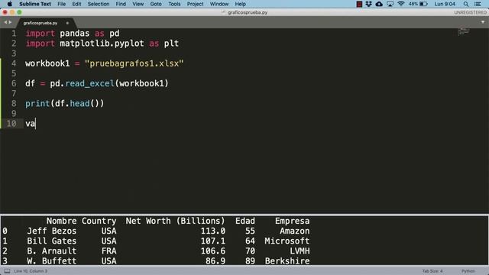Open the Tools menu
Image resolution: width=489 pixels, height=275 pixels.
point(174,4)
